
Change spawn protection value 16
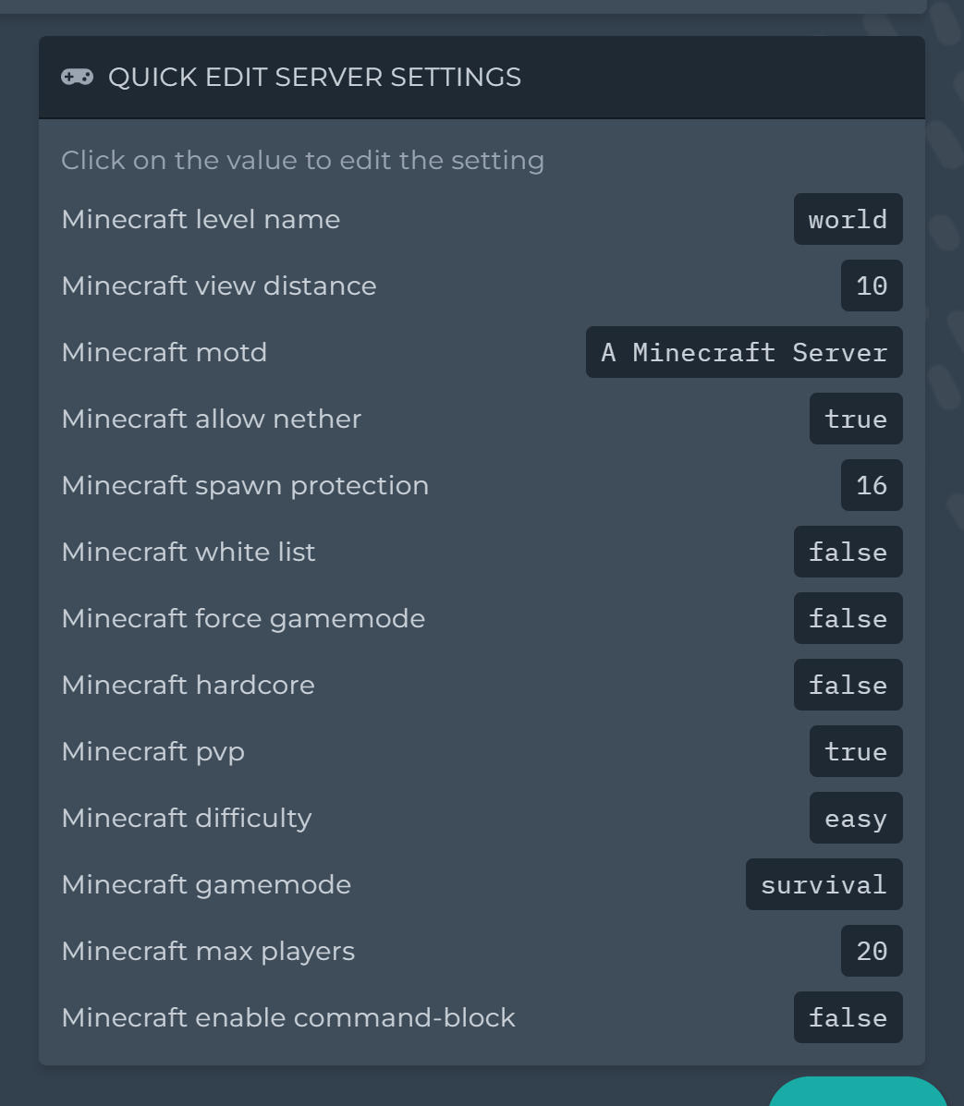tap(872, 485)
